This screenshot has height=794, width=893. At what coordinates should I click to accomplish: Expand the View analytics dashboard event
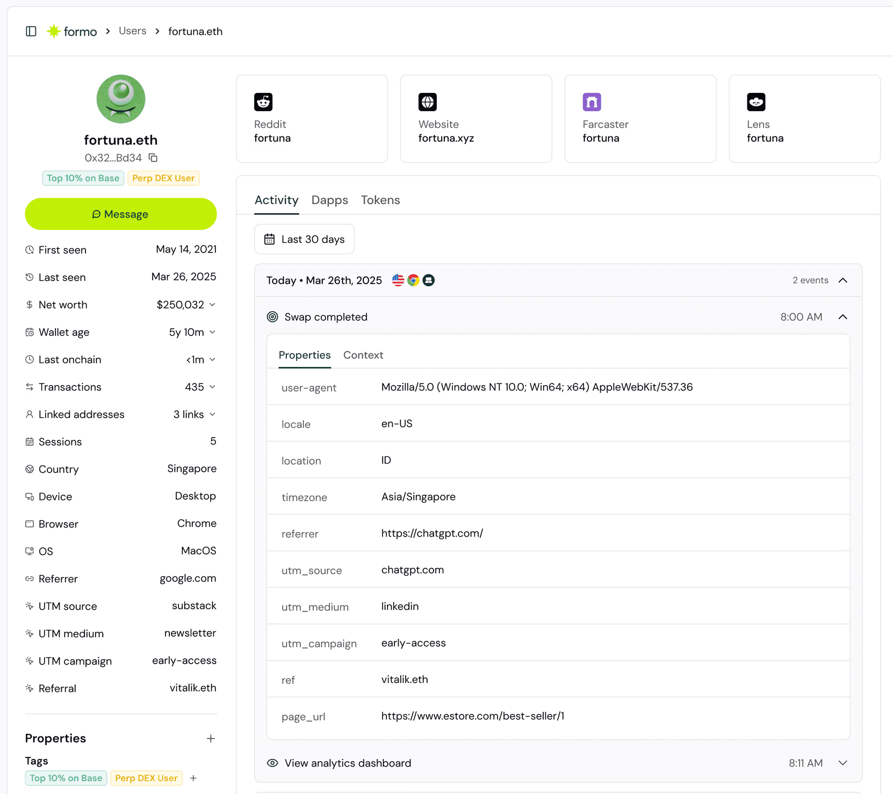click(842, 763)
